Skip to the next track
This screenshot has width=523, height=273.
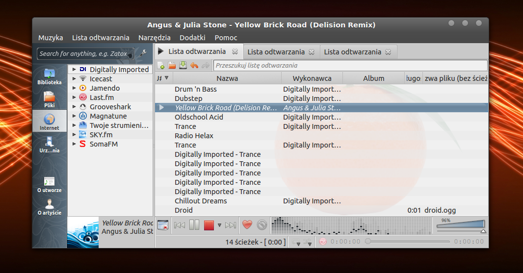[x=231, y=225]
